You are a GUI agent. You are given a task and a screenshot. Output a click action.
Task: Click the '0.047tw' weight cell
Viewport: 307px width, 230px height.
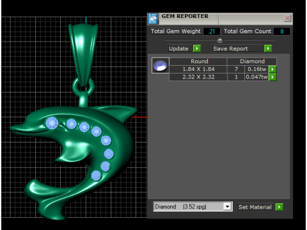pos(256,77)
